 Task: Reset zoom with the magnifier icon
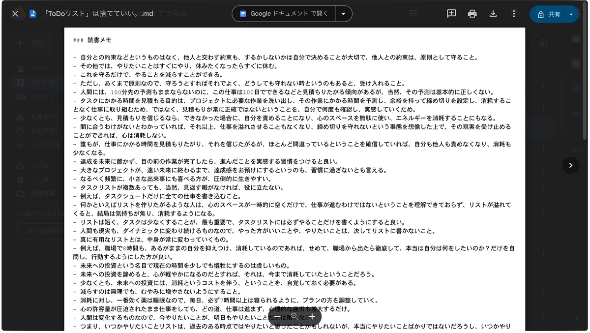pyautogui.click(x=295, y=316)
